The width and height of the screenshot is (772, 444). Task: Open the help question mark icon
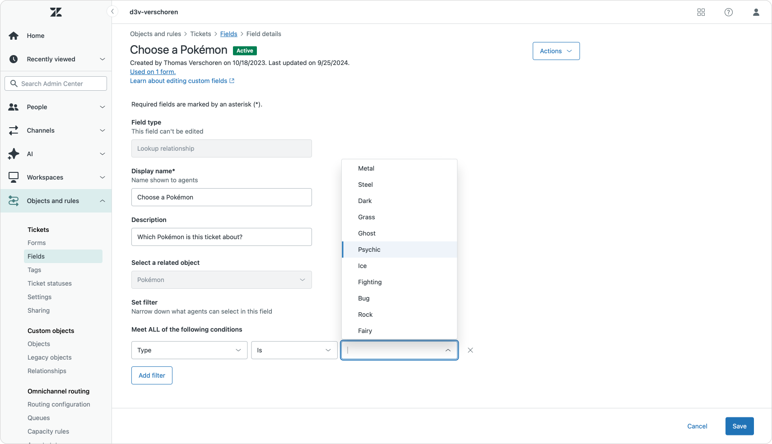tap(729, 12)
